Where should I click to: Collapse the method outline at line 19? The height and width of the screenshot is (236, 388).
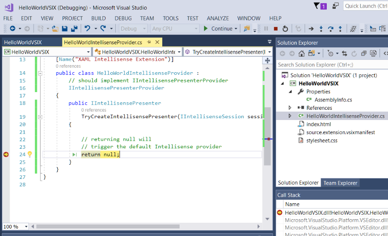click(40, 117)
